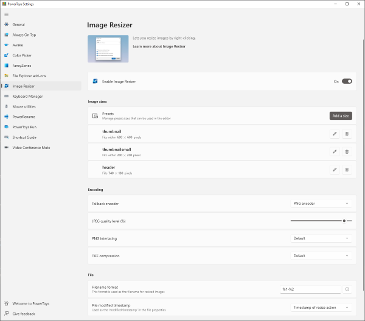Open the Shortcut Guide page
The image size is (365, 321).
pyautogui.click(x=41, y=137)
